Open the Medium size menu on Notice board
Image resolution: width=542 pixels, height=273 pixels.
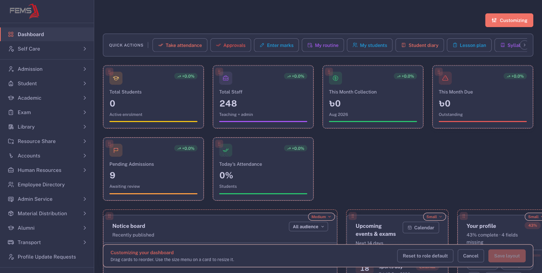(x=321, y=217)
